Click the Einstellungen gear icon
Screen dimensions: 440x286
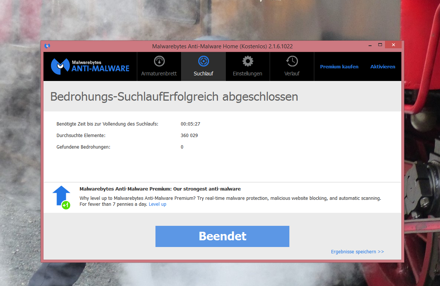click(248, 61)
